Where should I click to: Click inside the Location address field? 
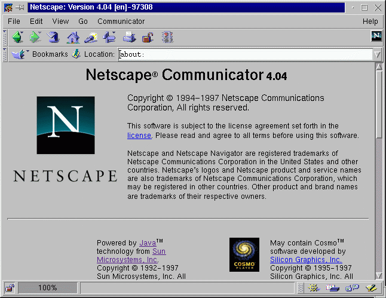pos(239,54)
